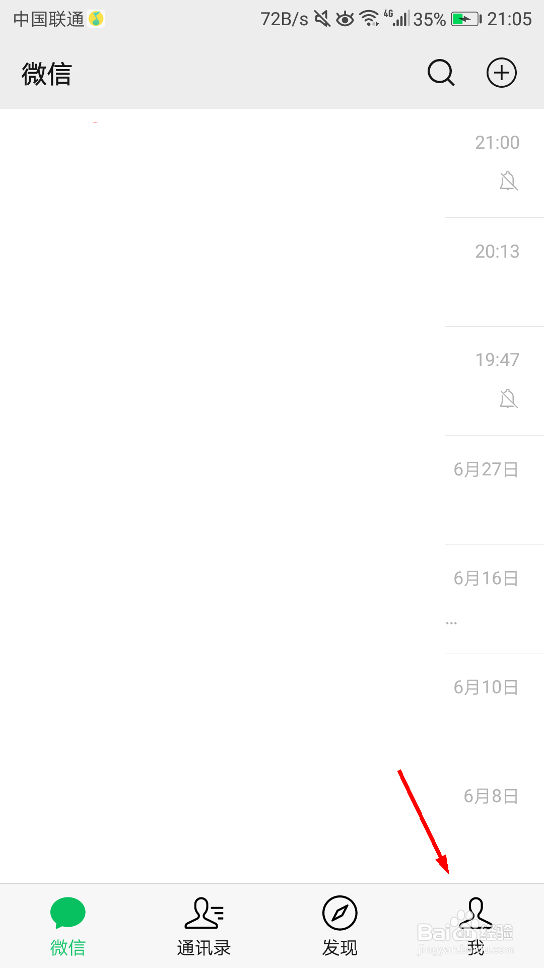Tap the 我 profile person icon
The width and height of the screenshot is (544, 968).
[x=476, y=913]
